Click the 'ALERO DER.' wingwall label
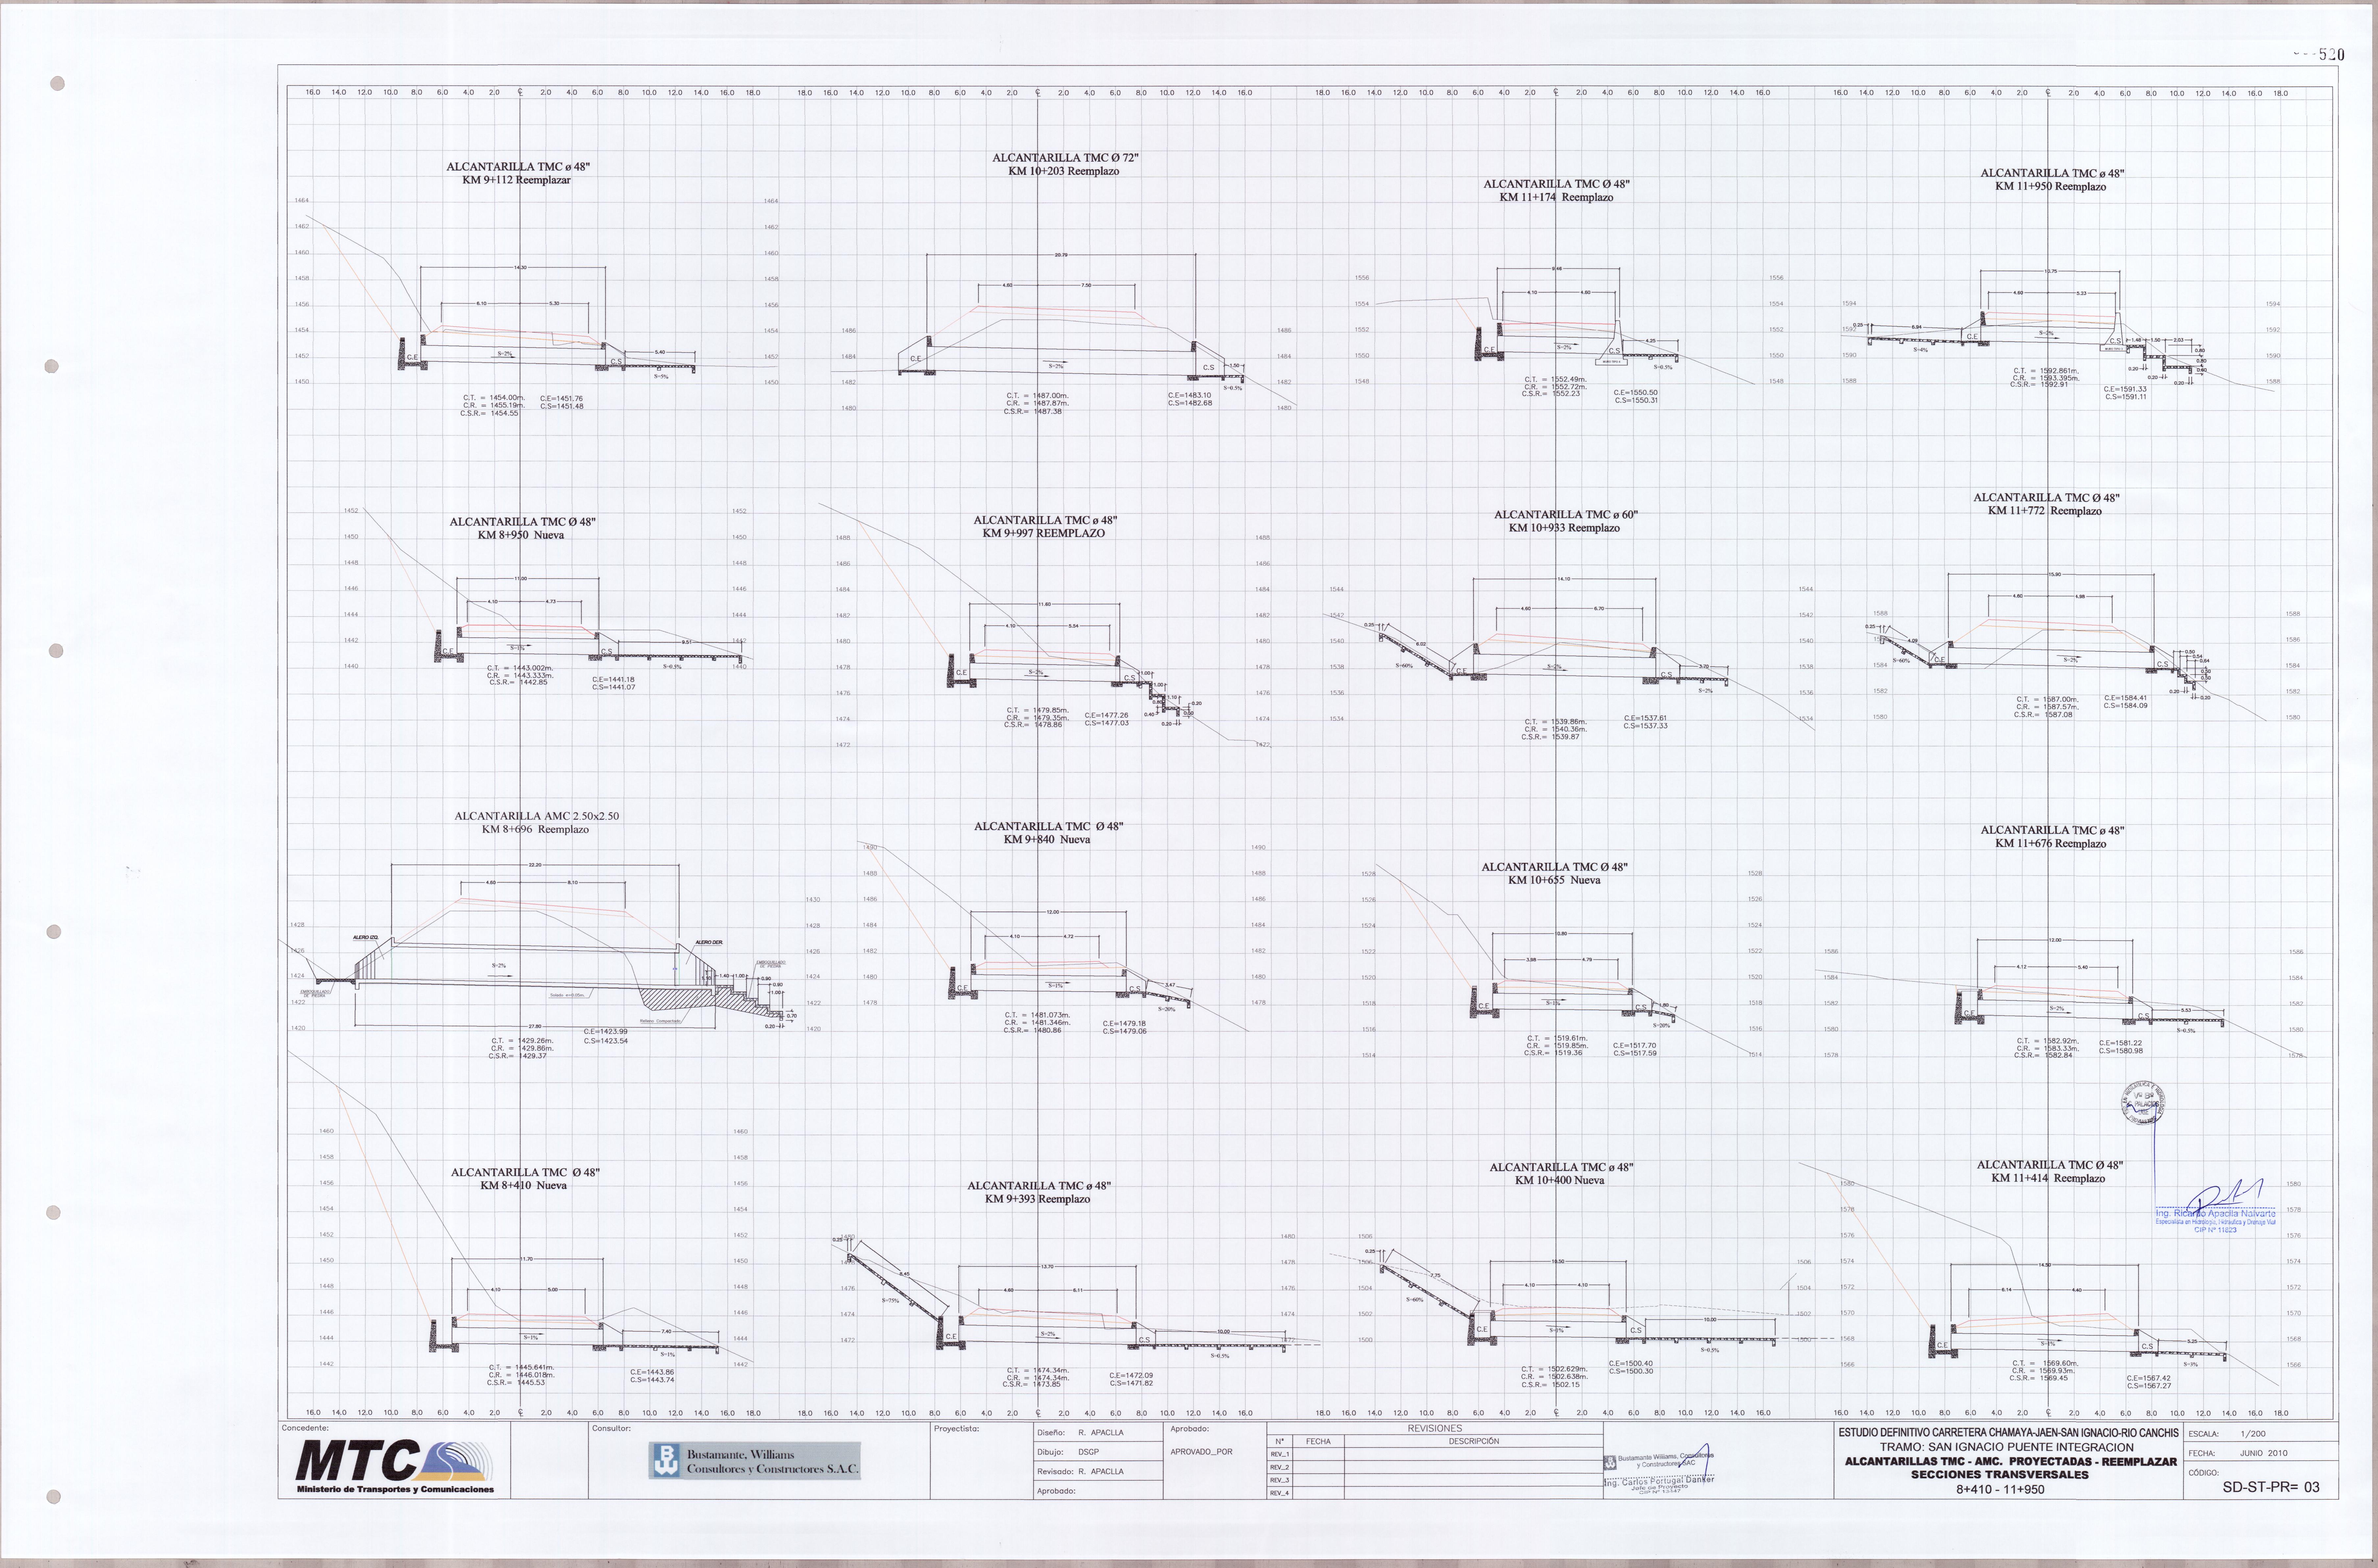The height and width of the screenshot is (1568, 2378). [709, 942]
